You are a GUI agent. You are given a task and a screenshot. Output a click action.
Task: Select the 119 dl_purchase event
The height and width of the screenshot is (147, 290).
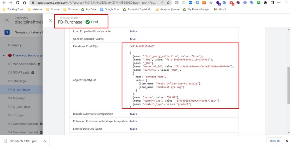click(x=19, y=90)
